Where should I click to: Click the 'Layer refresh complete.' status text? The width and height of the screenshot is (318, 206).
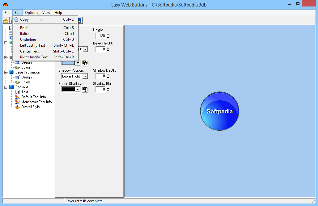click(x=84, y=201)
